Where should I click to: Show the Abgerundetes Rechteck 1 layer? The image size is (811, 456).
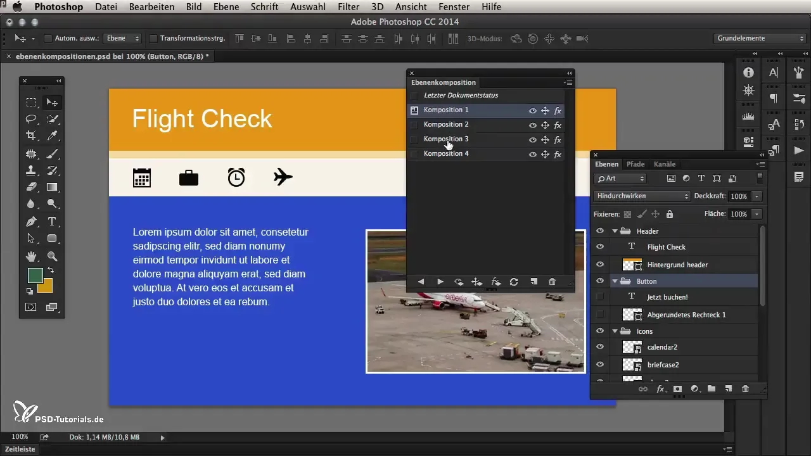coord(600,314)
